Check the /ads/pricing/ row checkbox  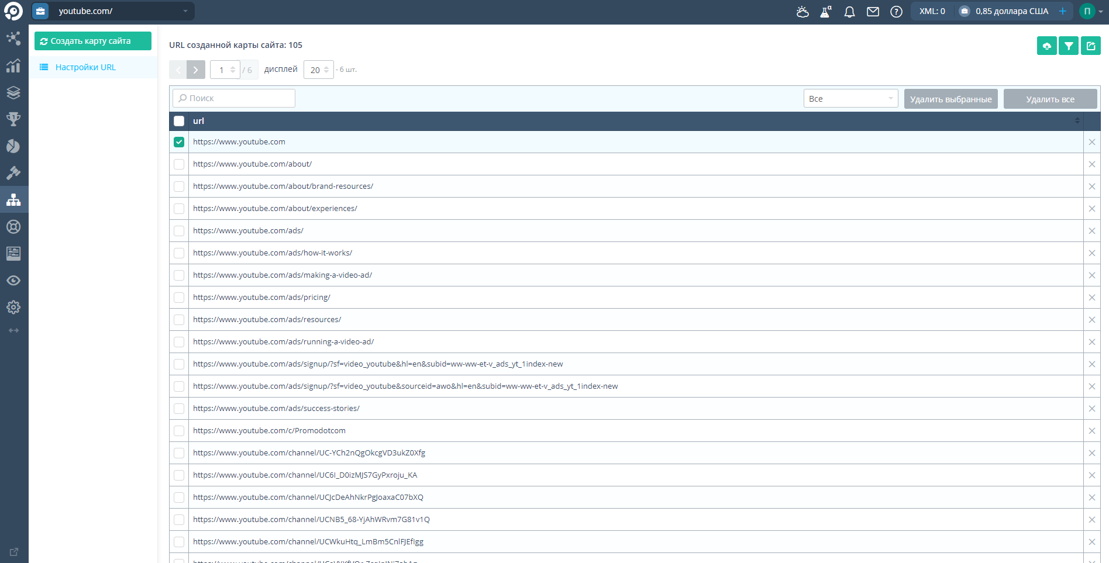[179, 298]
